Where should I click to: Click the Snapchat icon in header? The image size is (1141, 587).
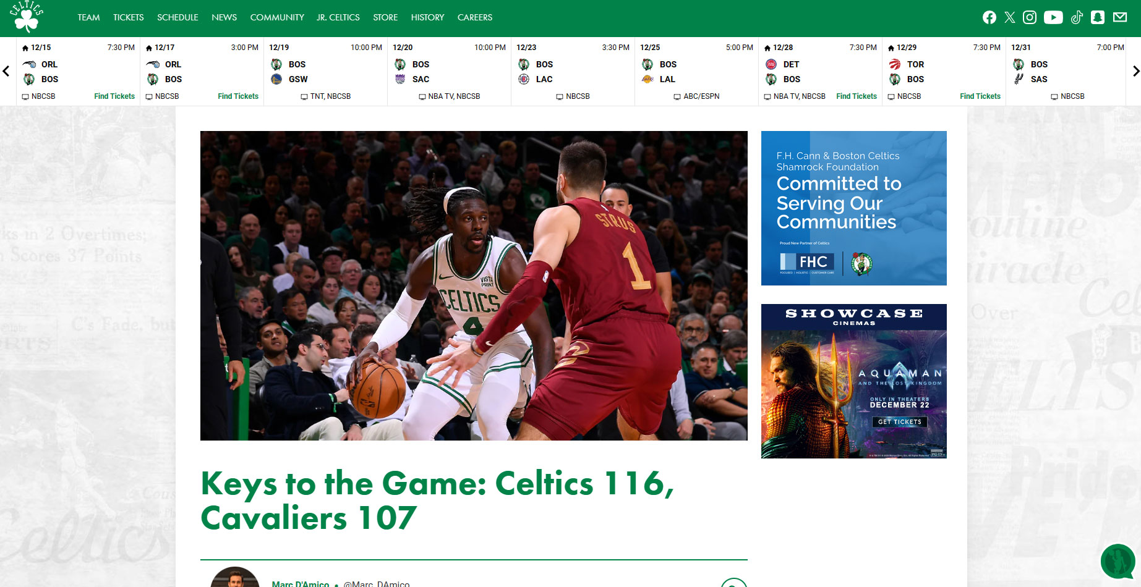click(x=1098, y=17)
